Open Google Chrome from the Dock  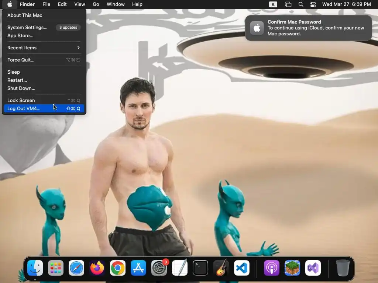(118, 268)
